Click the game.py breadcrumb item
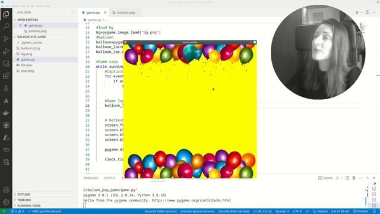Image resolution: width=380 pixels, height=214 pixels. pyautogui.click(x=94, y=20)
